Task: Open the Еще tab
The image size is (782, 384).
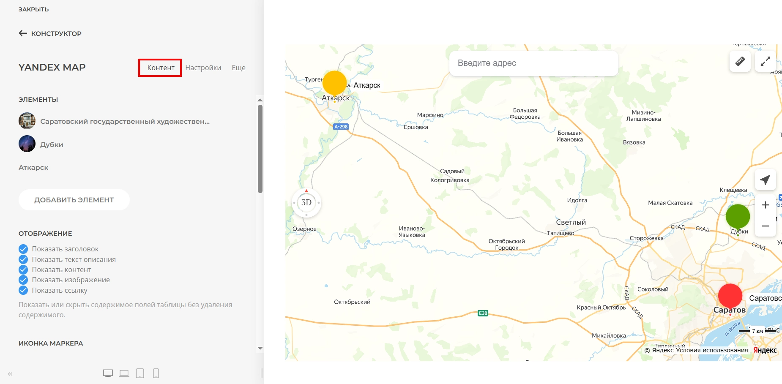Action: pyautogui.click(x=238, y=68)
